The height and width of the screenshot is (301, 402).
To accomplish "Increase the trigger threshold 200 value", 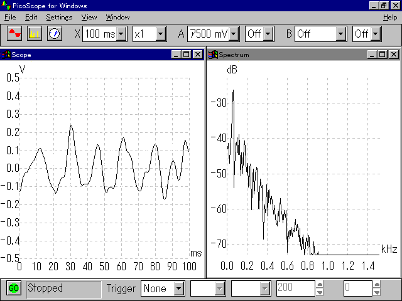I will point(320,285).
